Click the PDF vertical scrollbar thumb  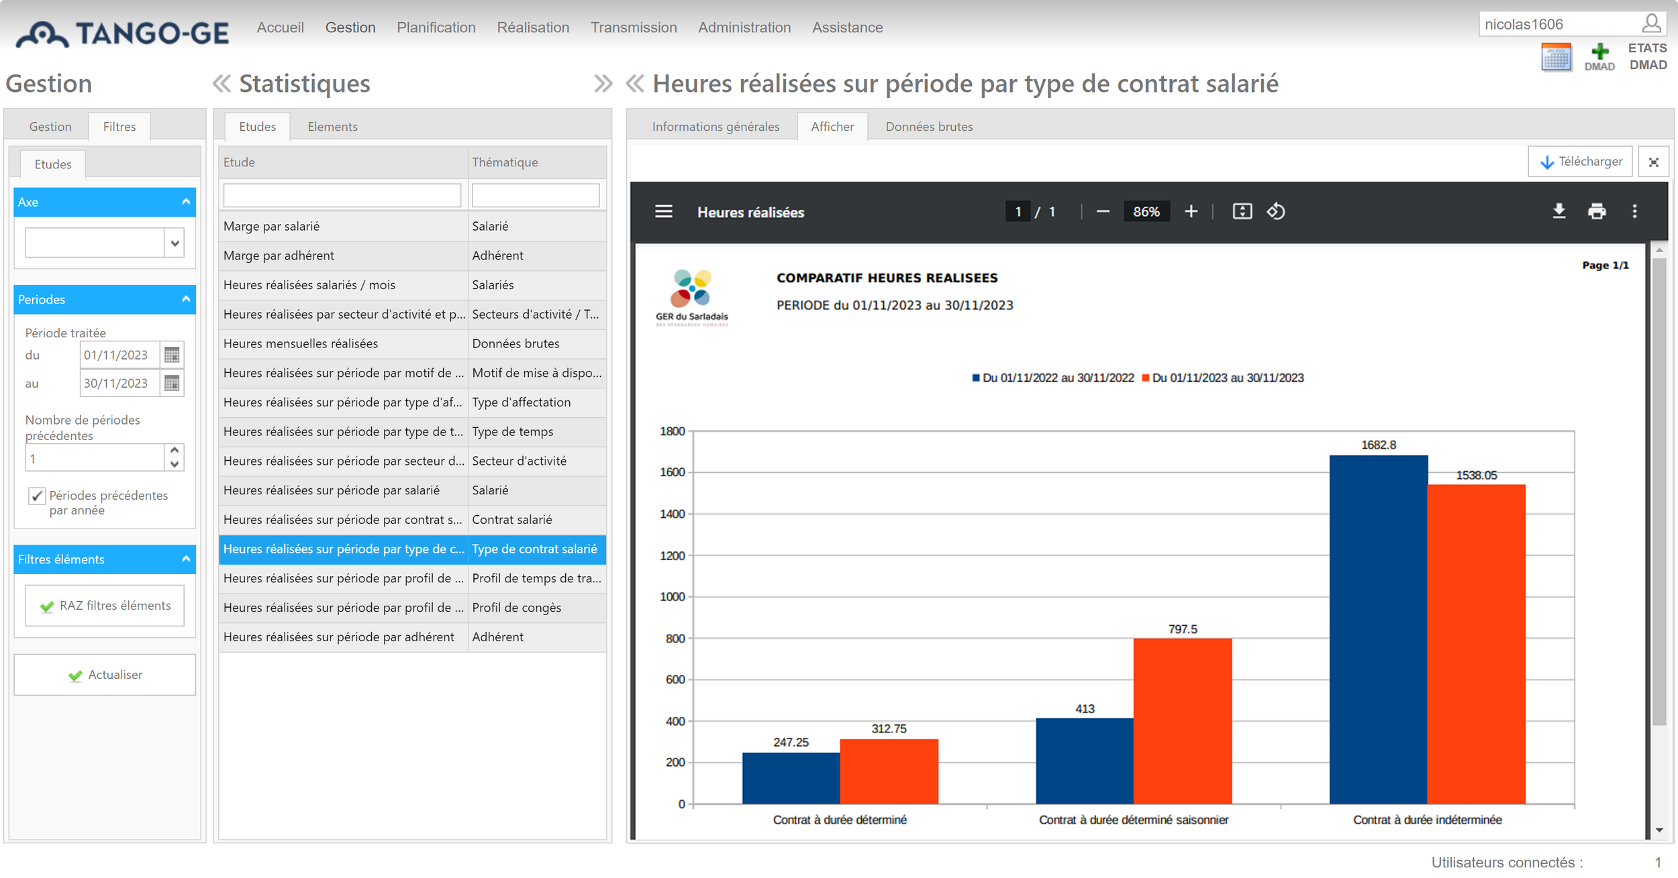pos(1659,491)
